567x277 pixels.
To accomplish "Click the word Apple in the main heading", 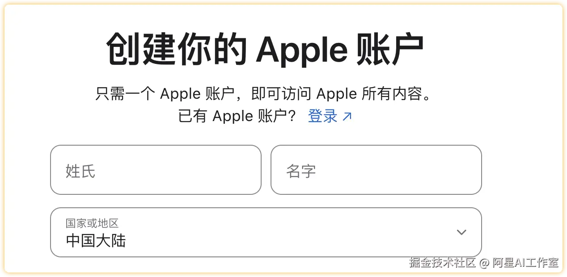I will (301, 50).
